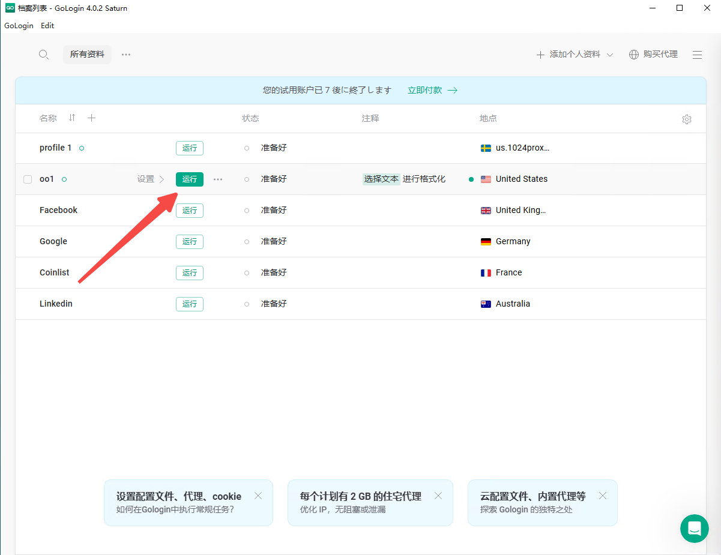Open the chat support bubble

(x=695, y=529)
